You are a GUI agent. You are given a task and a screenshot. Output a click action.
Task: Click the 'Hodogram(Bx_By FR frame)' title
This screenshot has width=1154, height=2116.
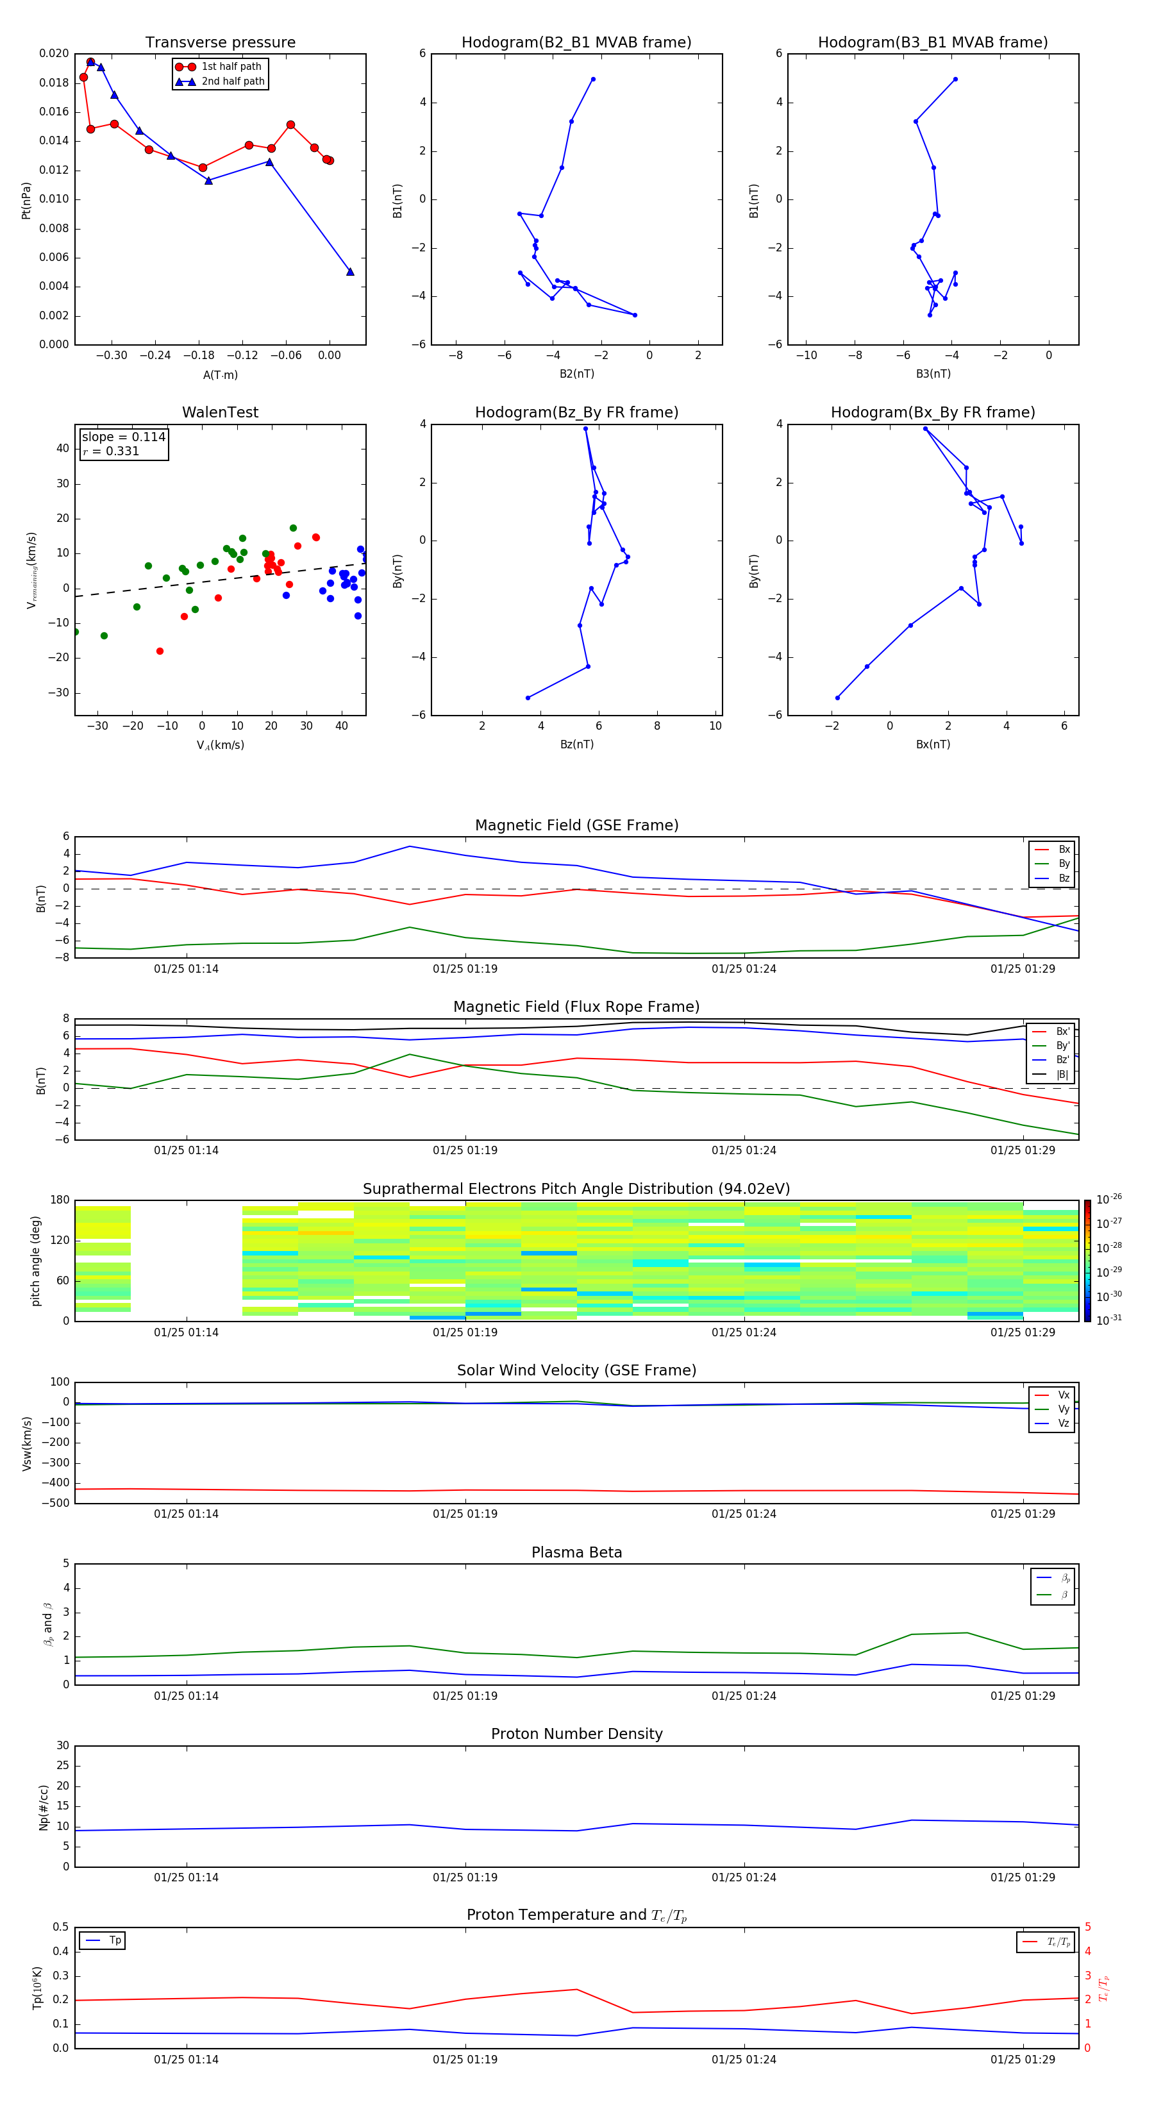click(x=933, y=412)
